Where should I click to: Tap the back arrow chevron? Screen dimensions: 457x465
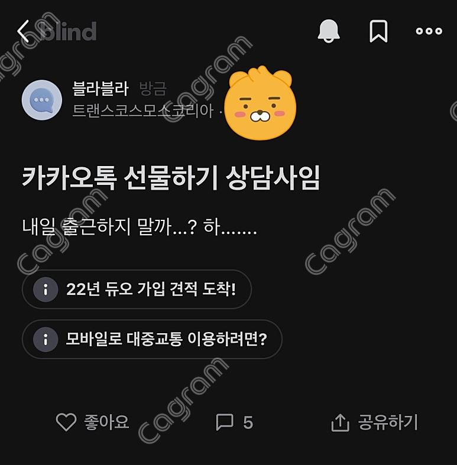23,31
